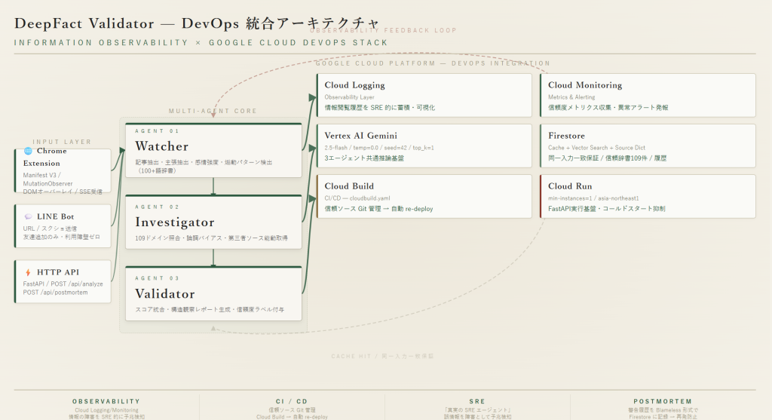772x420 pixels.
Task: Click the AGENT 03 label
Action: 157,278
